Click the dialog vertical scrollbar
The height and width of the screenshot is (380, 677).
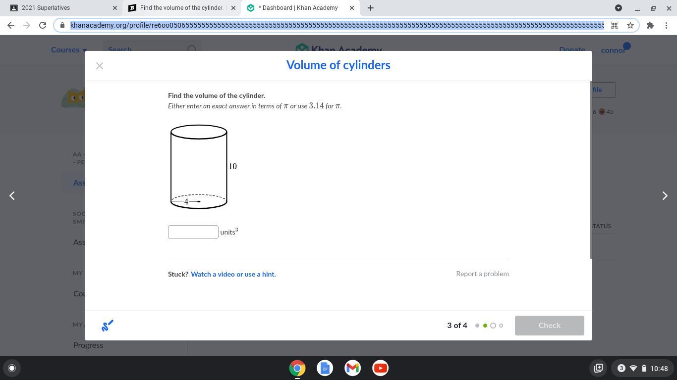click(x=591, y=170)
